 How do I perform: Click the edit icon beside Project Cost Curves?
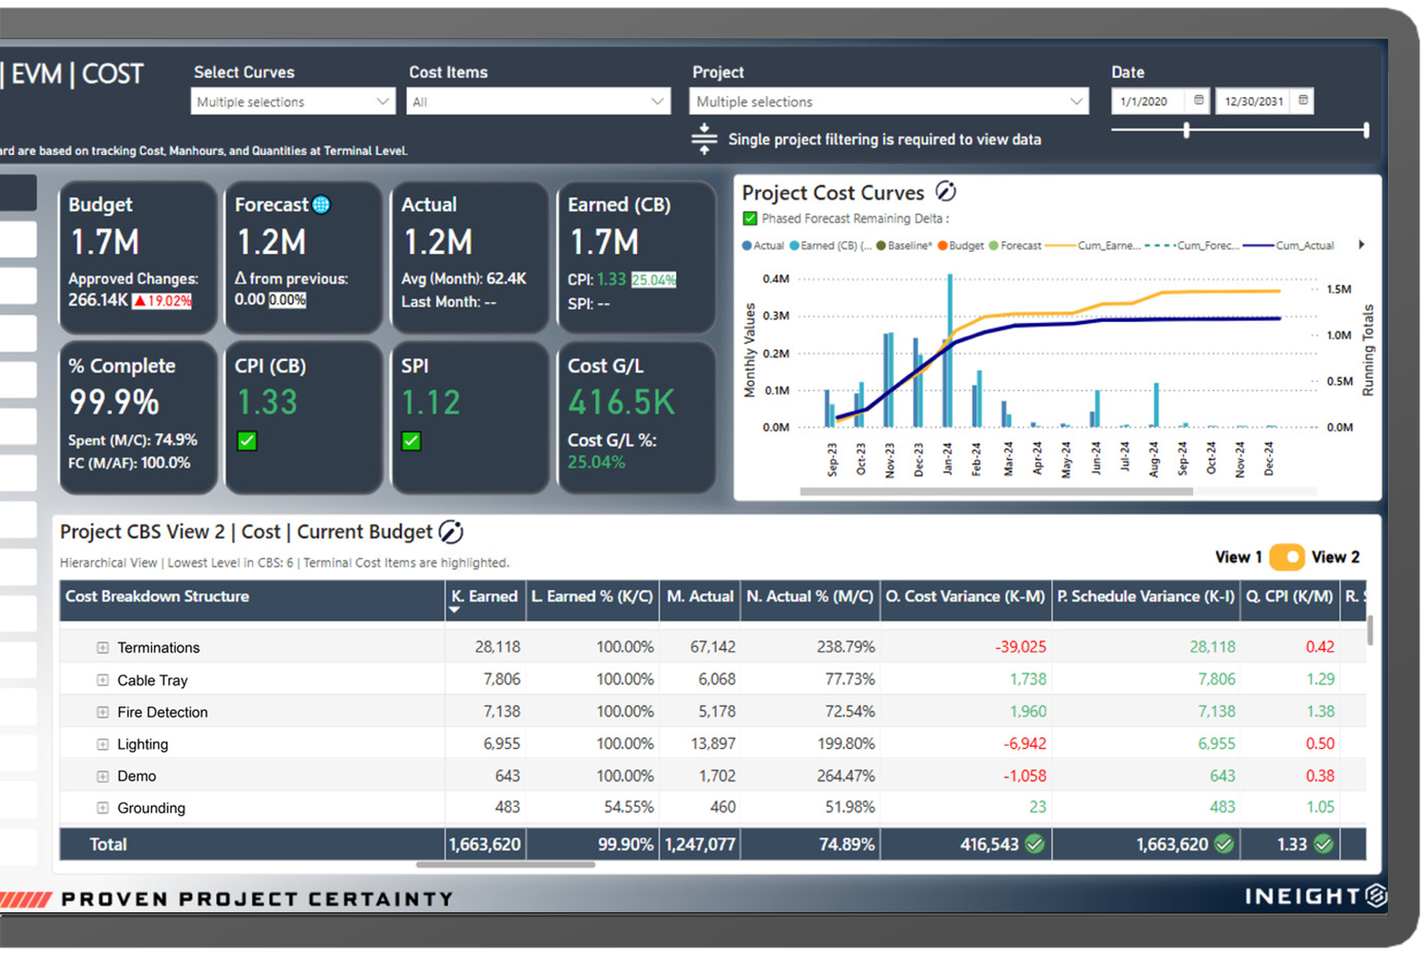click(x=946, y=192)
